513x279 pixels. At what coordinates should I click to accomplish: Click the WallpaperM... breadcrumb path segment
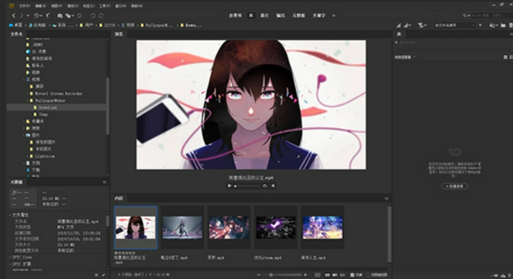point(157,25)
